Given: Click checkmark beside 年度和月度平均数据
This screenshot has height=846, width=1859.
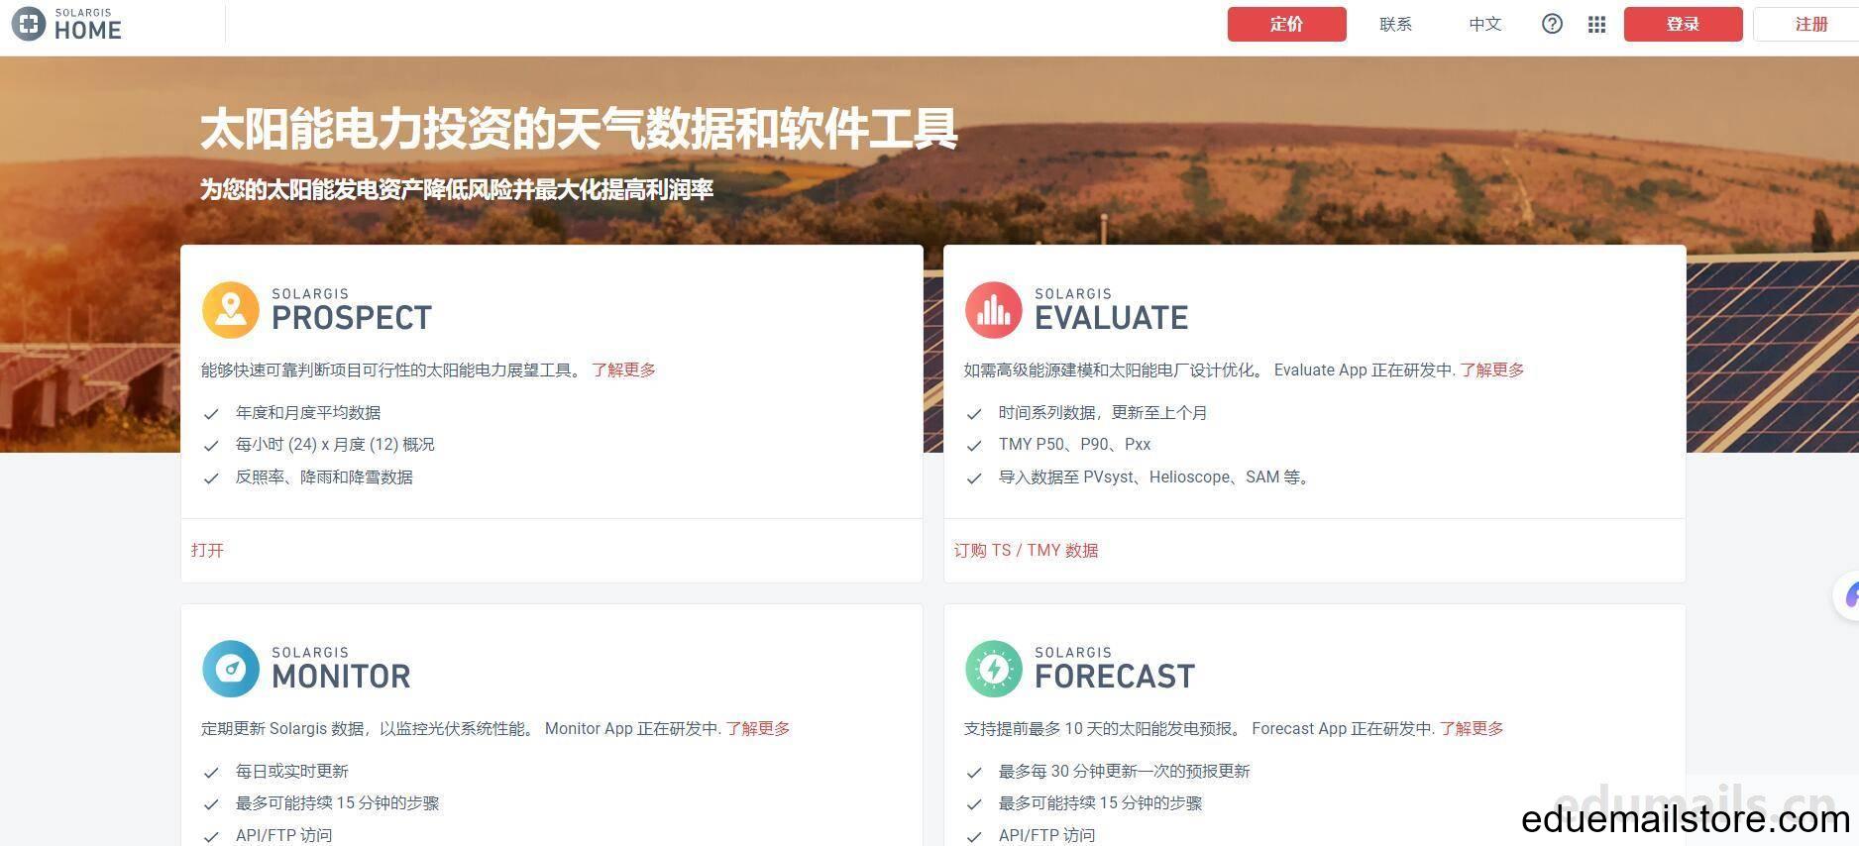Looking at the screenshot, I should [x=210, y=414].
